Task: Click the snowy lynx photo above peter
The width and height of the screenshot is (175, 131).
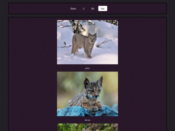Action: (87, 42)
